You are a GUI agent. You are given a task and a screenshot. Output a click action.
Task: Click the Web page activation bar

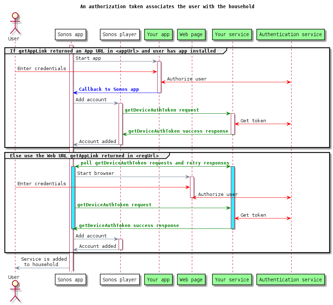[x=192, y=187]
